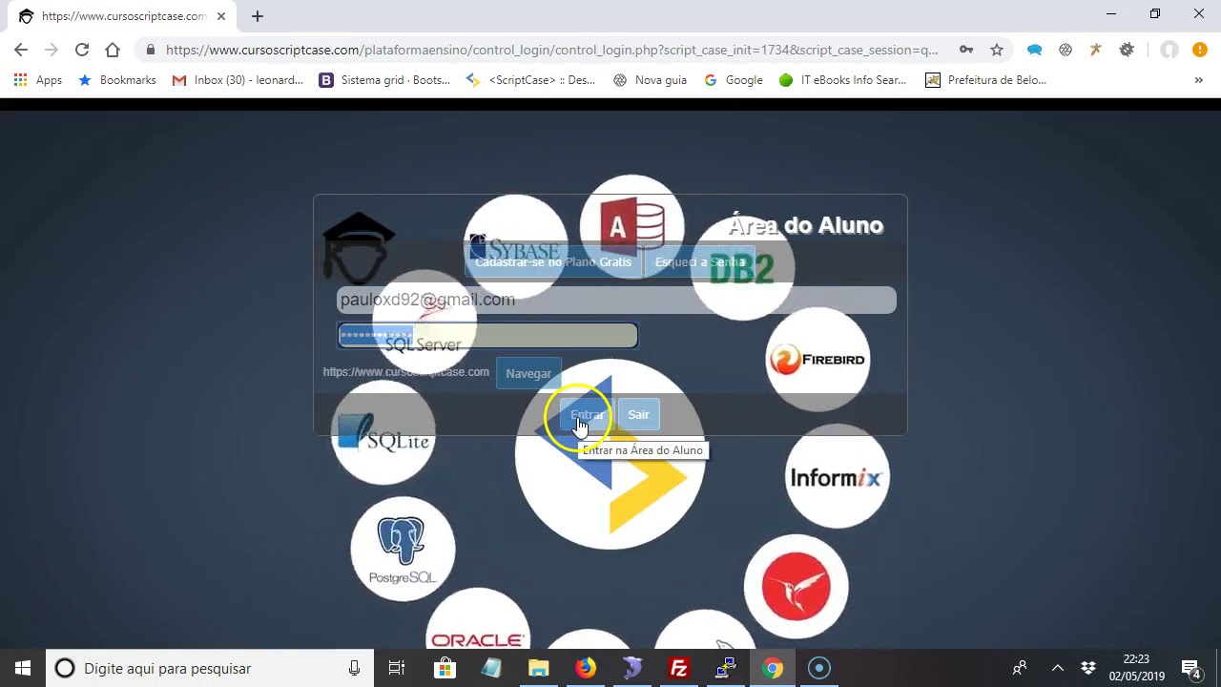This screenshot has width=1221, height=687.
Task: Click the Firebird database logo
Action: [817, 360]
